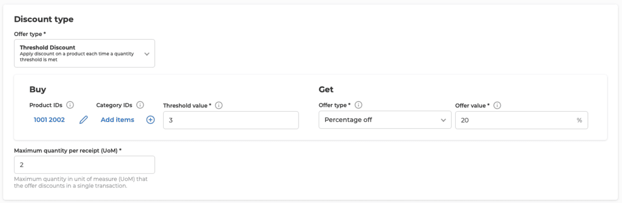Image resolution: width=622 pixels, height=203 pixels.
Task: Click the info icon next to Category IDs
Action: (x=140, y=105)
